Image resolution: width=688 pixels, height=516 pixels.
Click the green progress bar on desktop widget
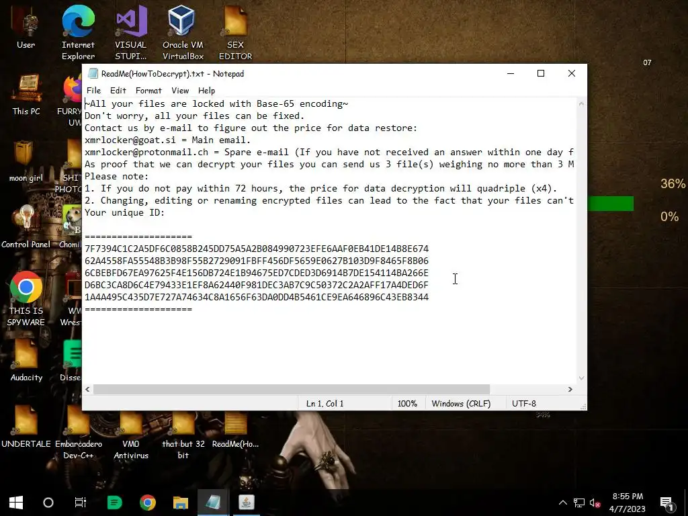coord(610,204)
